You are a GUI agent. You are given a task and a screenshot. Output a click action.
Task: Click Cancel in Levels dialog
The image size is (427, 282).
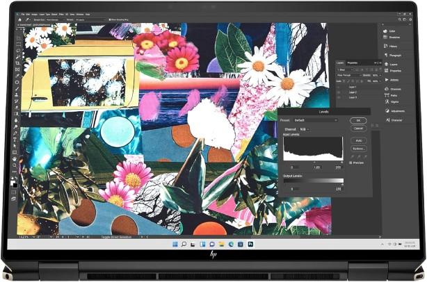point(358,128)
